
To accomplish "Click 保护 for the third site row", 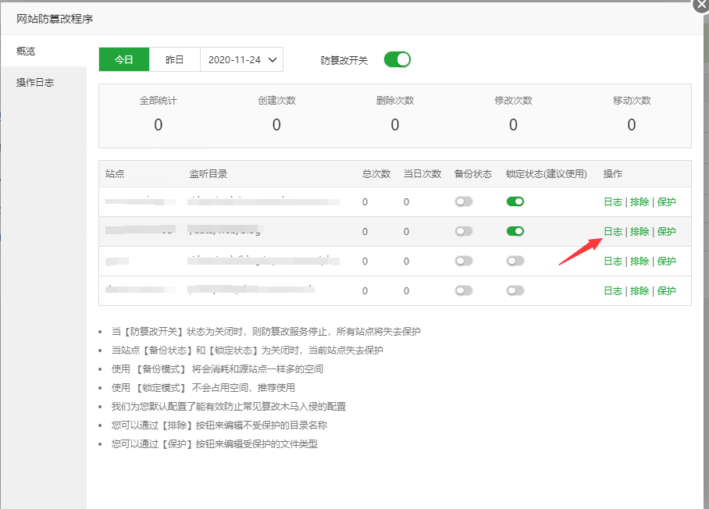I will coord(666,261).
